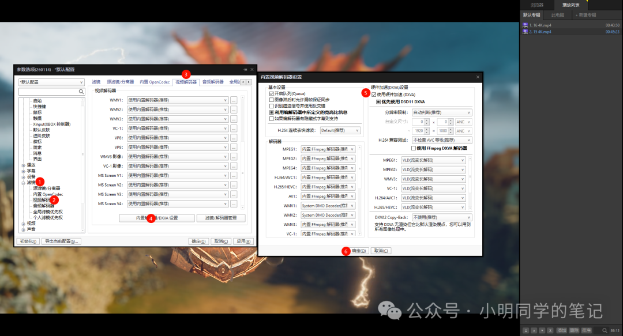The image size is (623, 336).
Task: Switch to the 音频解码器 tab
Action: 213,82
